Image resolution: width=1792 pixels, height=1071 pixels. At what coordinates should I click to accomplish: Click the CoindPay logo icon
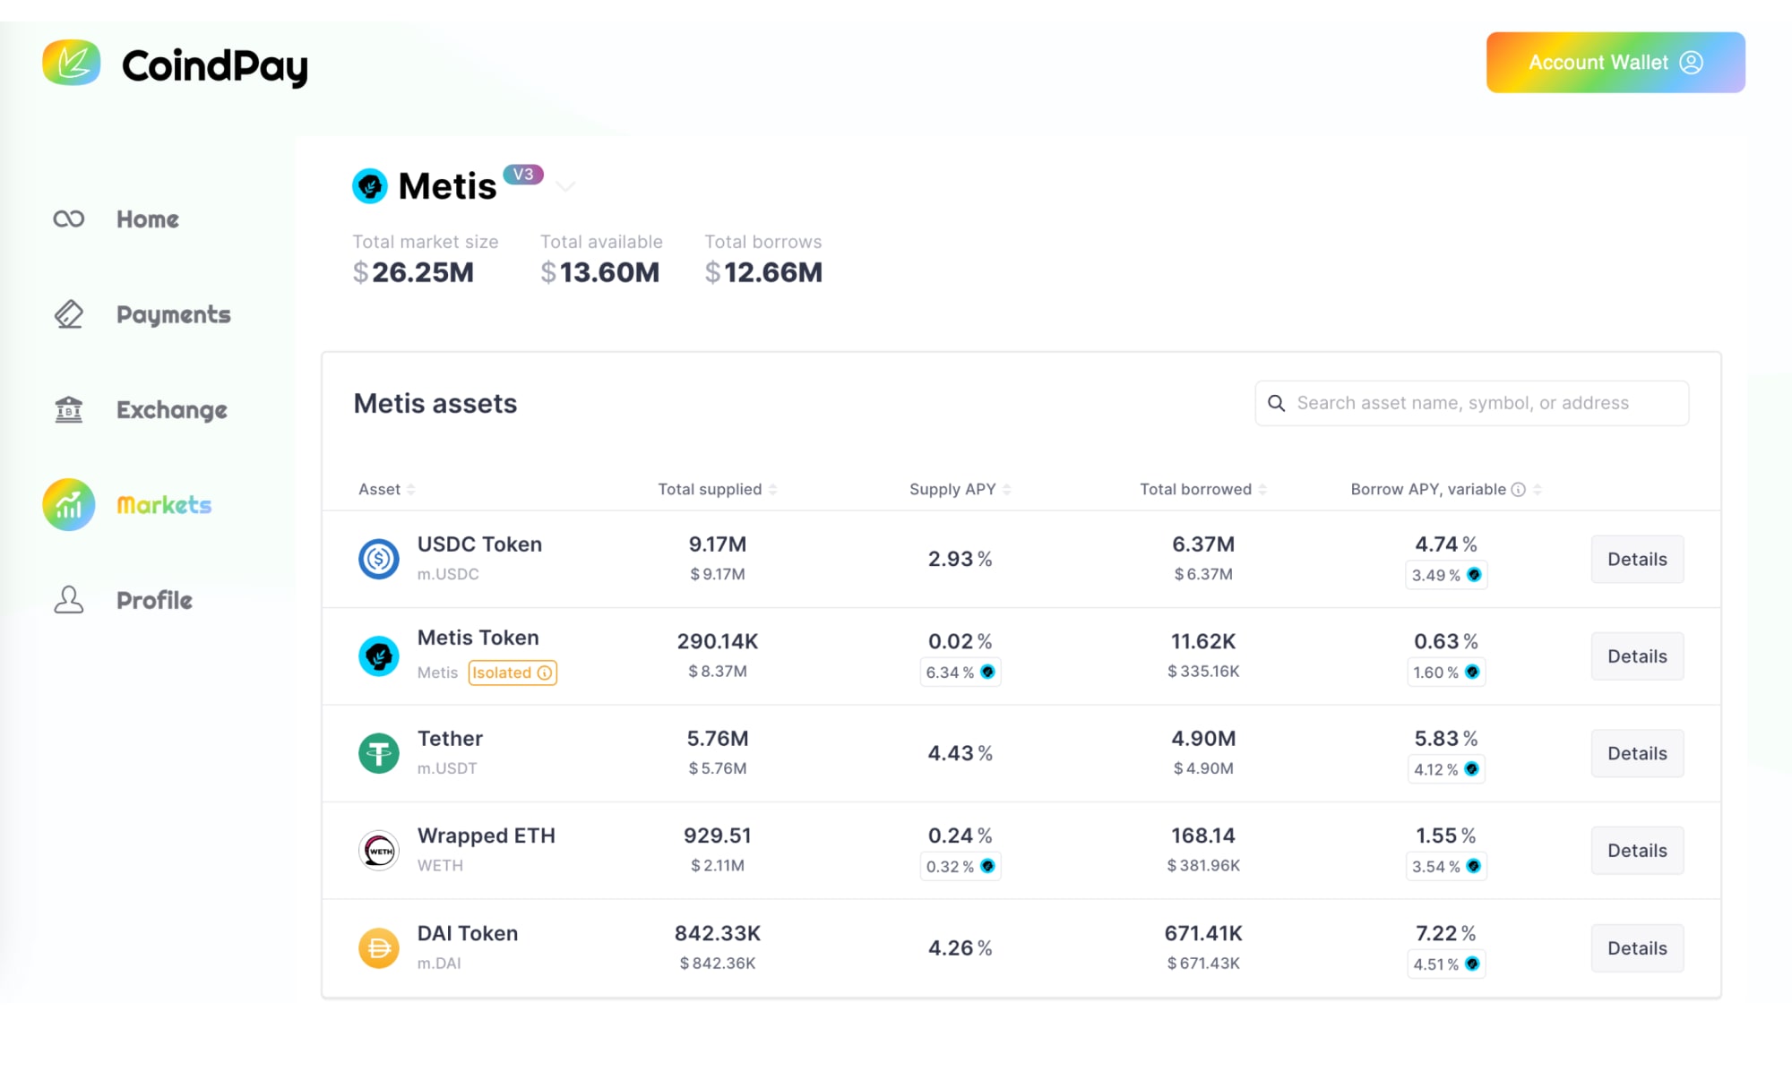tap(73, 63)
